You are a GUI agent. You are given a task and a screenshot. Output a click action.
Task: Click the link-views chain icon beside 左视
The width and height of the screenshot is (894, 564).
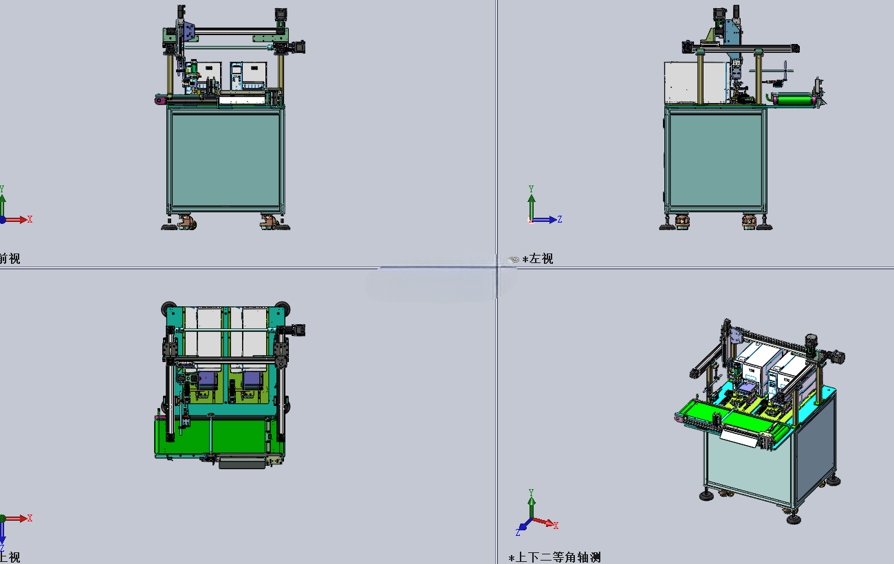click(514, 260)
